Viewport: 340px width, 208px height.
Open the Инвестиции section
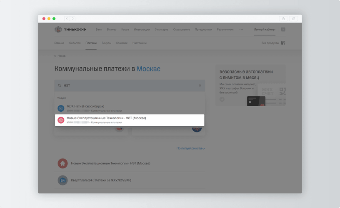pyautogui.click(x=142, y=29)
